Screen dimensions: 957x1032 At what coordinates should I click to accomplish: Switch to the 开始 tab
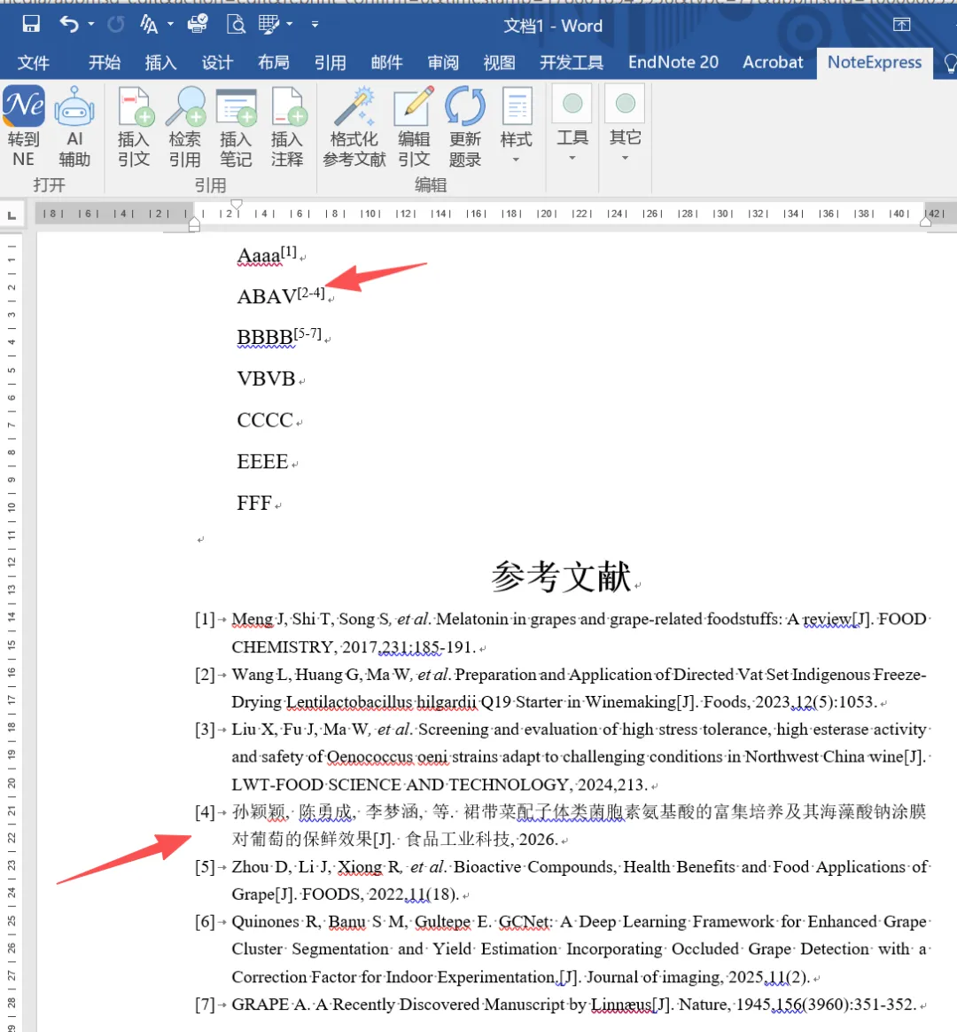tap(105, 63)
